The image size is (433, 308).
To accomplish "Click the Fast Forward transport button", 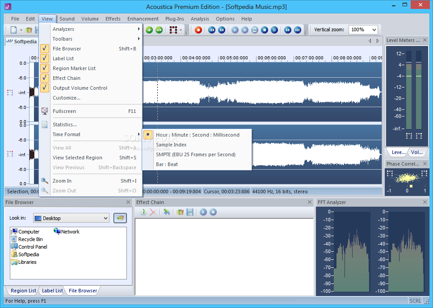I will 288,30.
